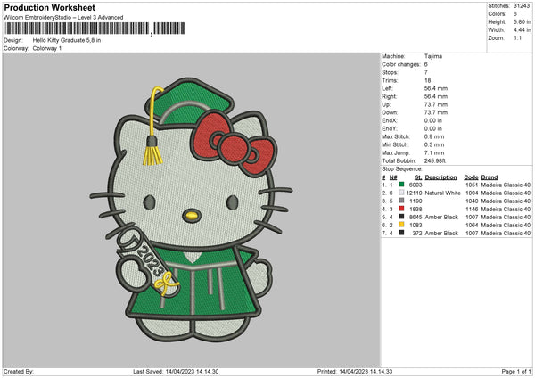Click the barcode under the worksheet title

tap(78, 29)
